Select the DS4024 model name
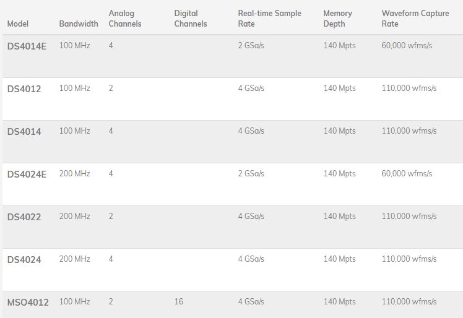 coord(24,260)
